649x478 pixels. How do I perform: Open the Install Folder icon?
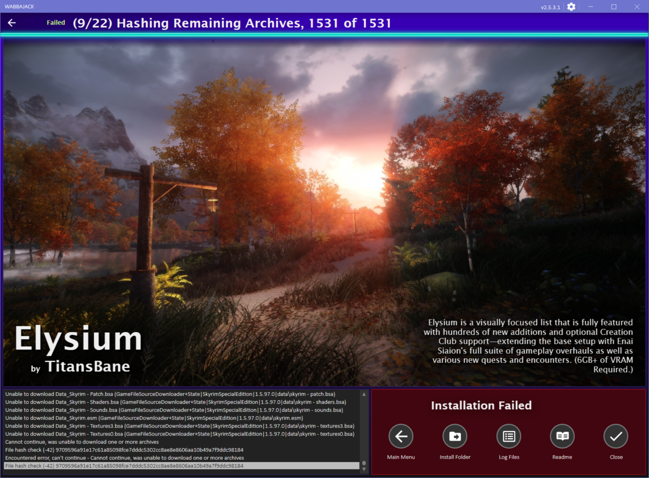(455, 436)
